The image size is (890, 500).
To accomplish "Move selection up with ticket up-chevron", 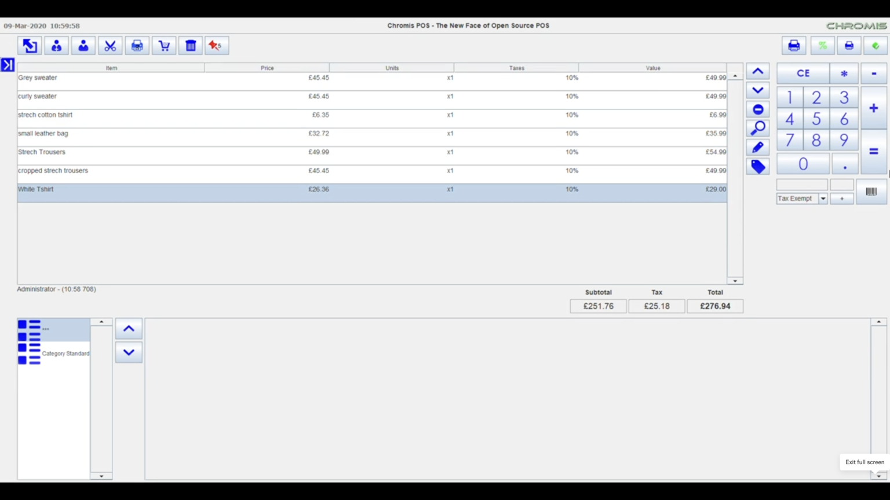I will [757, 71].
